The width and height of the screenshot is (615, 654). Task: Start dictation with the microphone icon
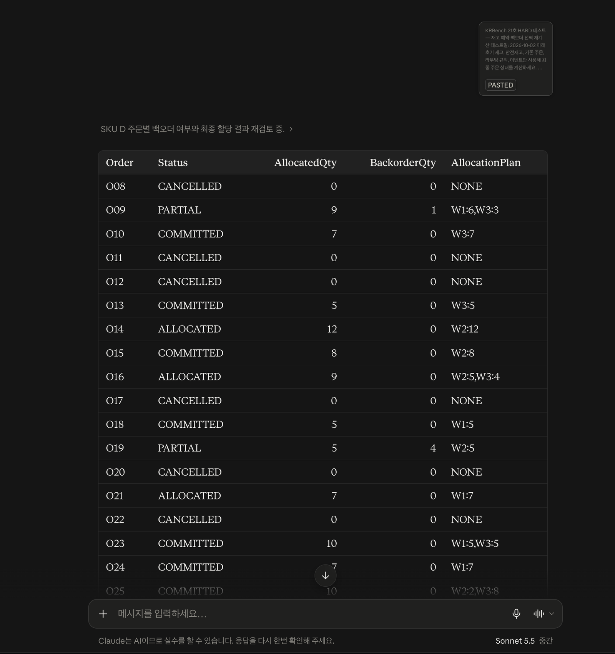pyautogui.click(x=516, y=614)
